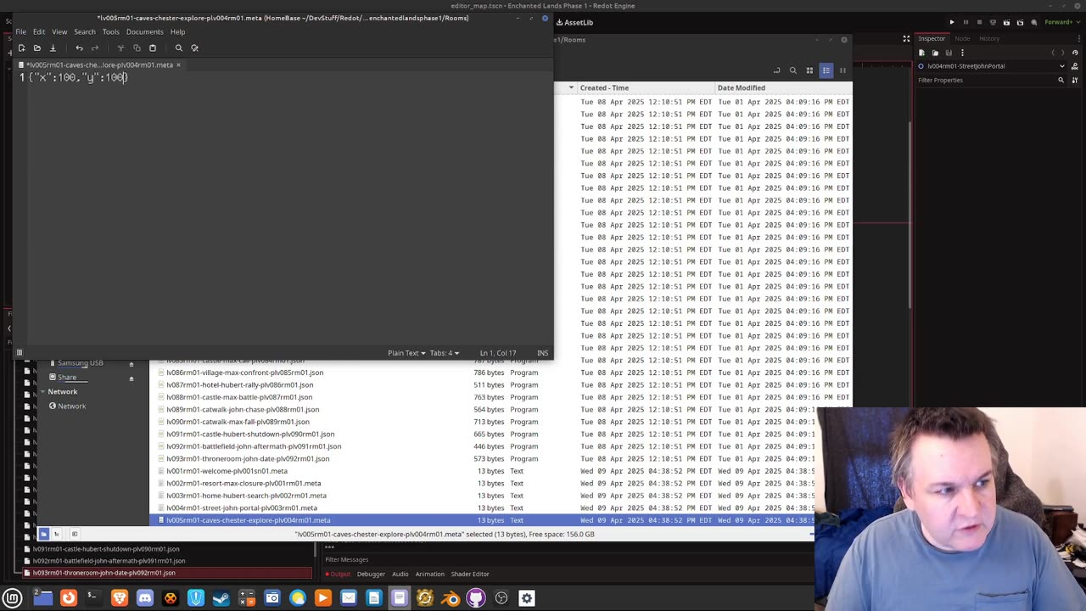Switch file manager to icon grid view
This screenshot has height=611, width=1086.
(809, 70)
